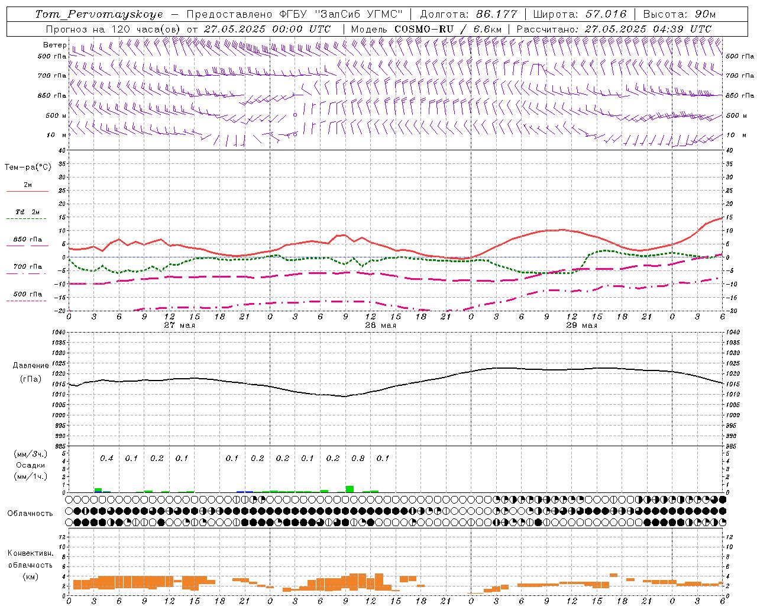757x606 pixels.
Task: Click the station name Tom_Pervomayskoye in the header
Action: pyautogui.click(x=99, y=15)
